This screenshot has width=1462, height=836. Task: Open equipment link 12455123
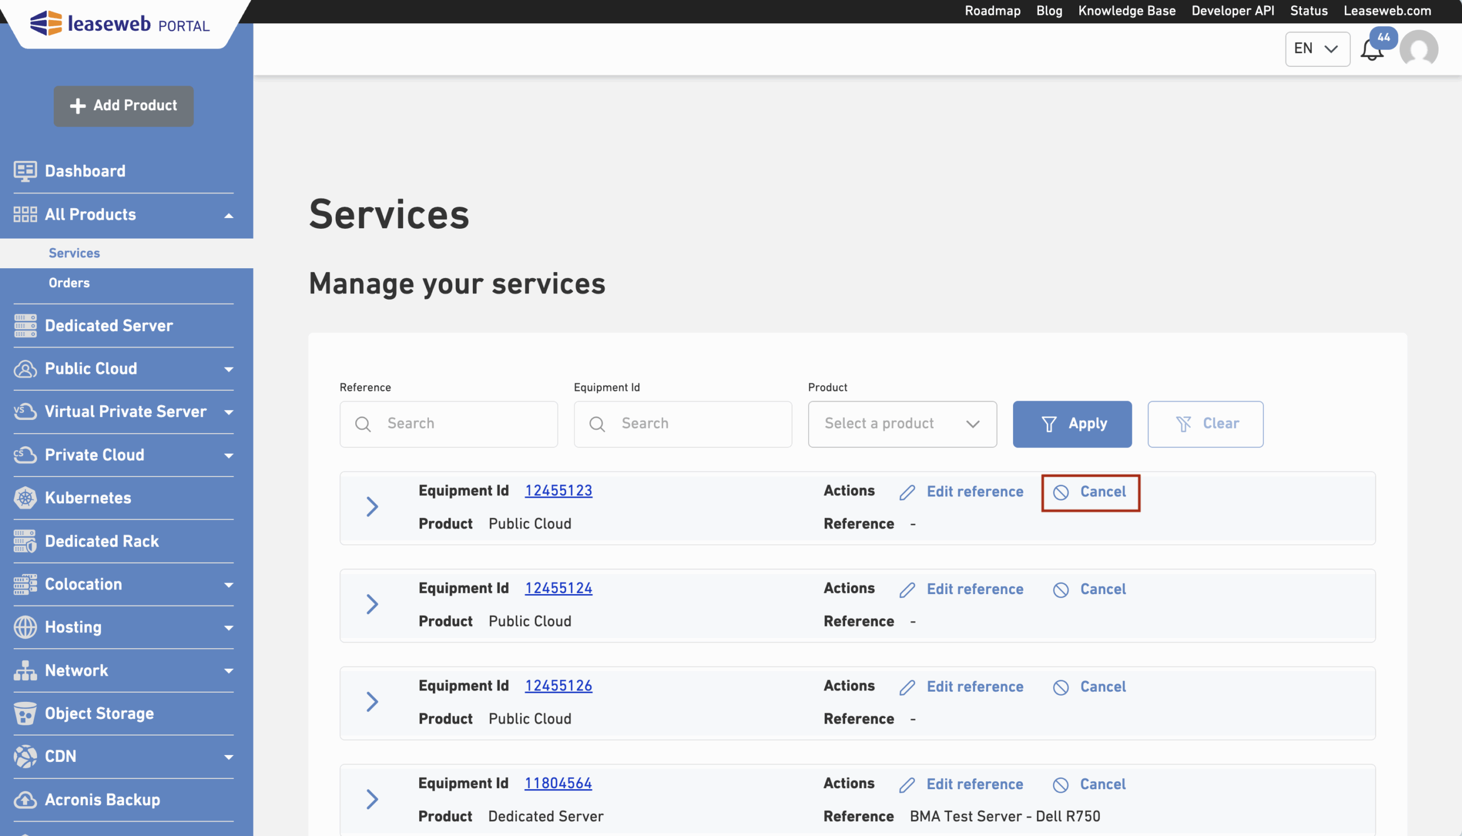(x=559, y=491)
